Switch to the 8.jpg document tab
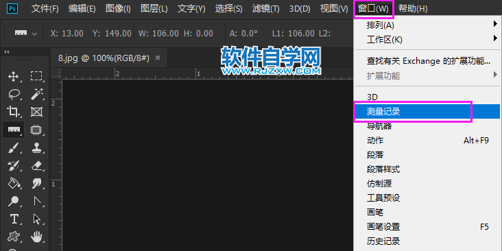 click(104, 58)
